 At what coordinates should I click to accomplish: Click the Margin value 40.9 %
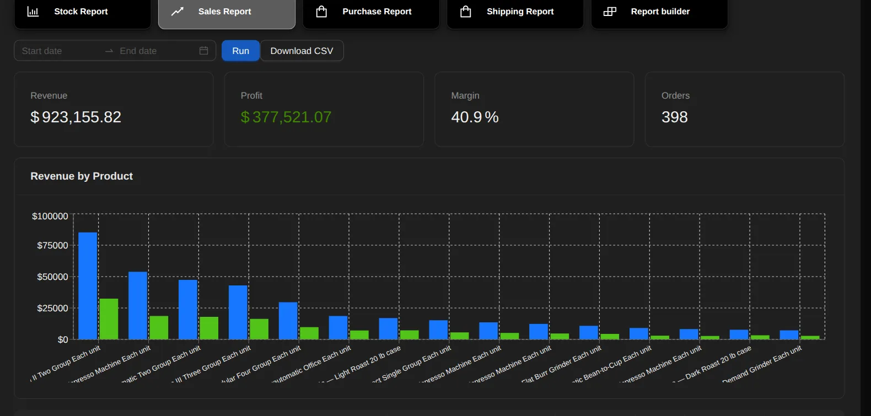(475, 117)
